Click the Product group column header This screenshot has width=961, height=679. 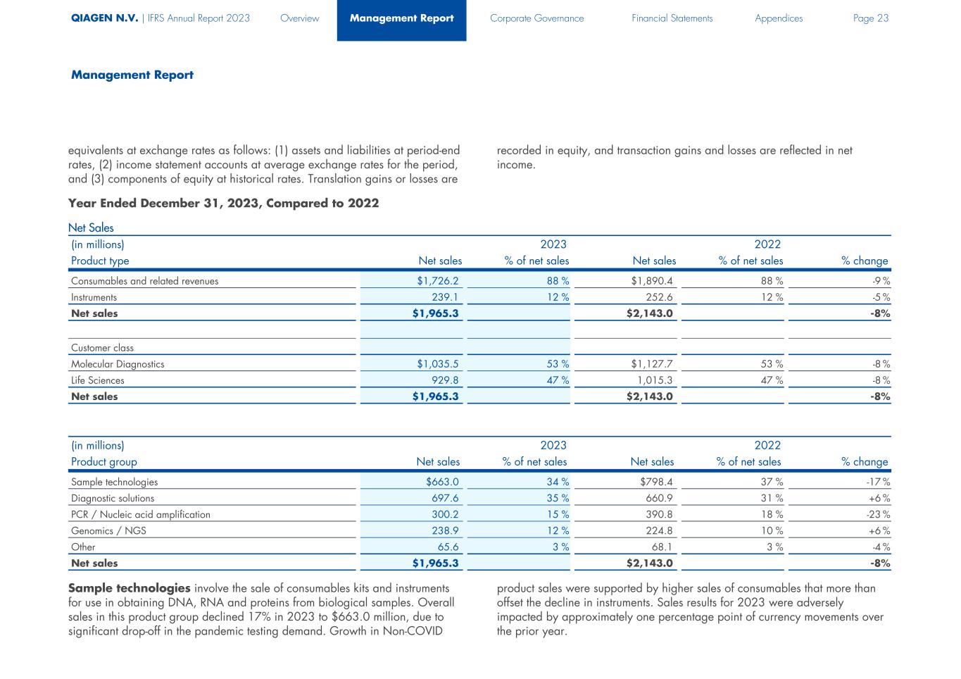pyautogui.click(x=104, y=462)
